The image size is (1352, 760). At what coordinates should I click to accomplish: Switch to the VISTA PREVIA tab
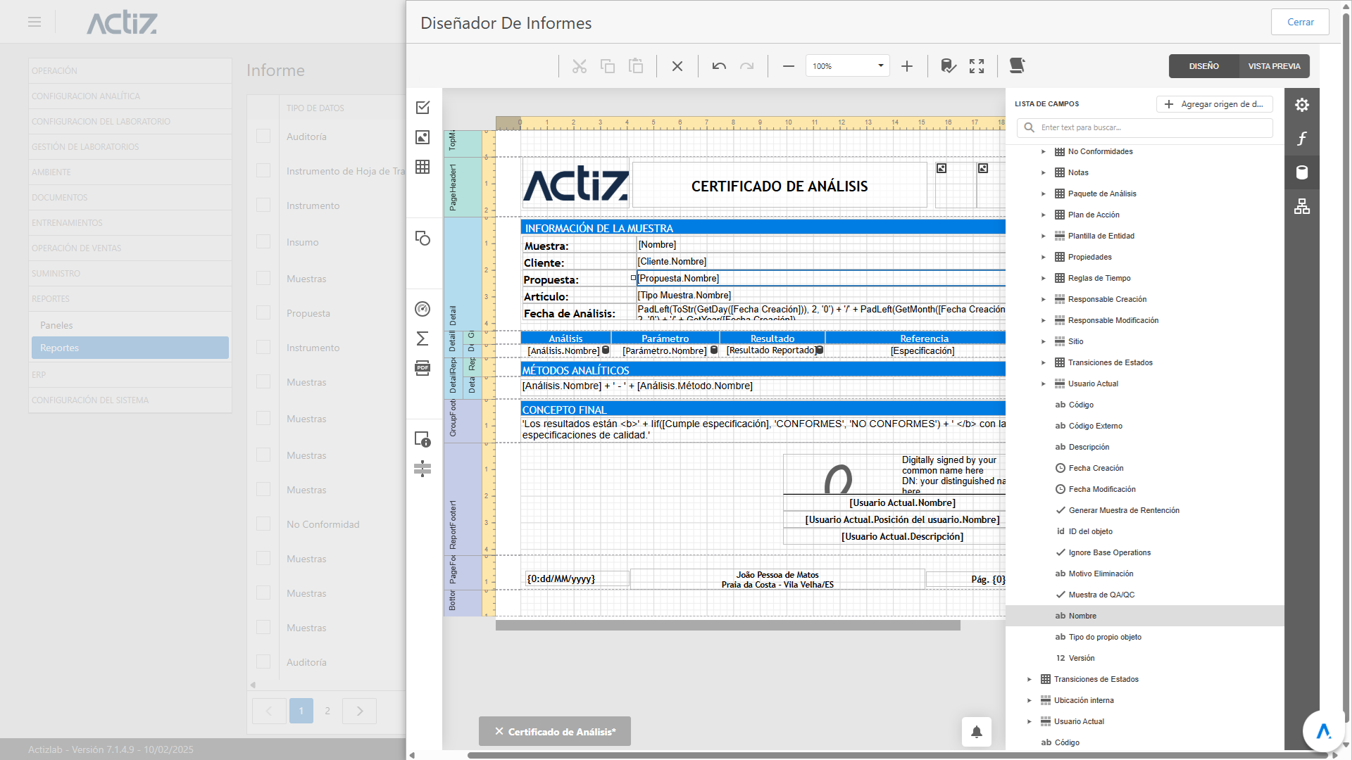pos(1274,66)
